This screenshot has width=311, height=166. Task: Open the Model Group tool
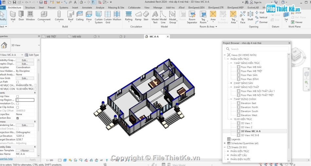(173, 17)
